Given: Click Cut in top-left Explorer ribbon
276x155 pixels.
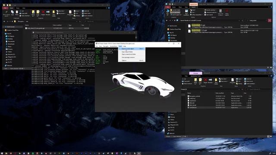Looking at the screenshot, I should coord(22,11).
